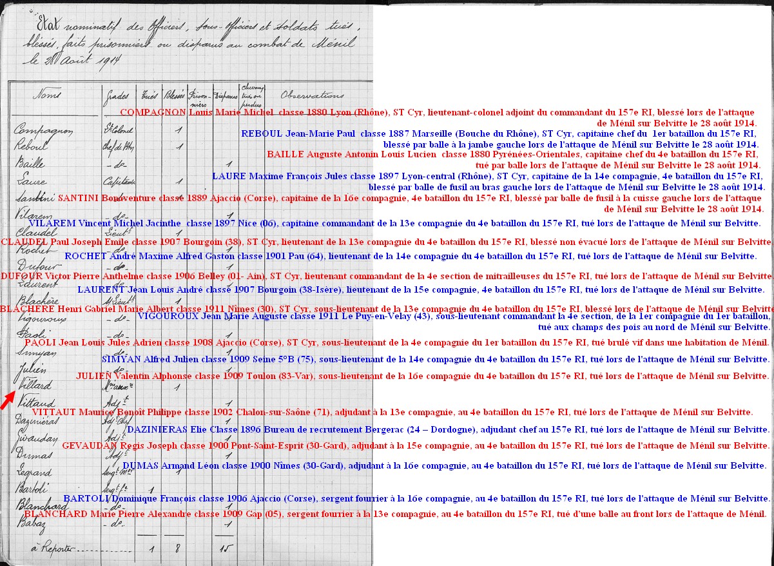Click the BARTOLI Dominique François annotation
Screen dimensions: 774x566
point(416,498)
